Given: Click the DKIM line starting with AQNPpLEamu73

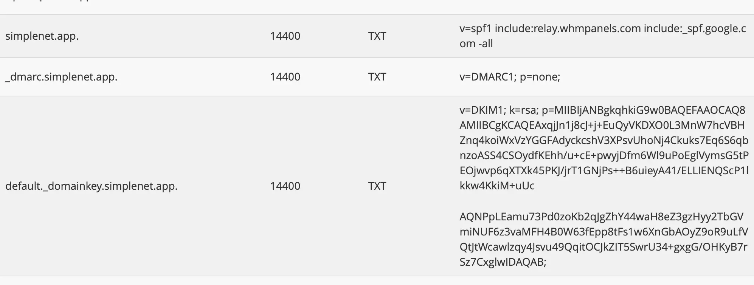Looking at the screenshot, I should 601,217.
